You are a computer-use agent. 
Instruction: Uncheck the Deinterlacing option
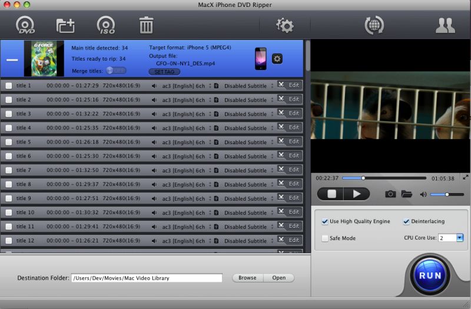[406, 221]
